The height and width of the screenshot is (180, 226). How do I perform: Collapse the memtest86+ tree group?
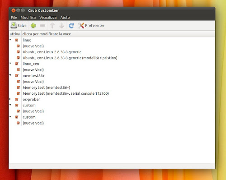[x=10, y=75]
